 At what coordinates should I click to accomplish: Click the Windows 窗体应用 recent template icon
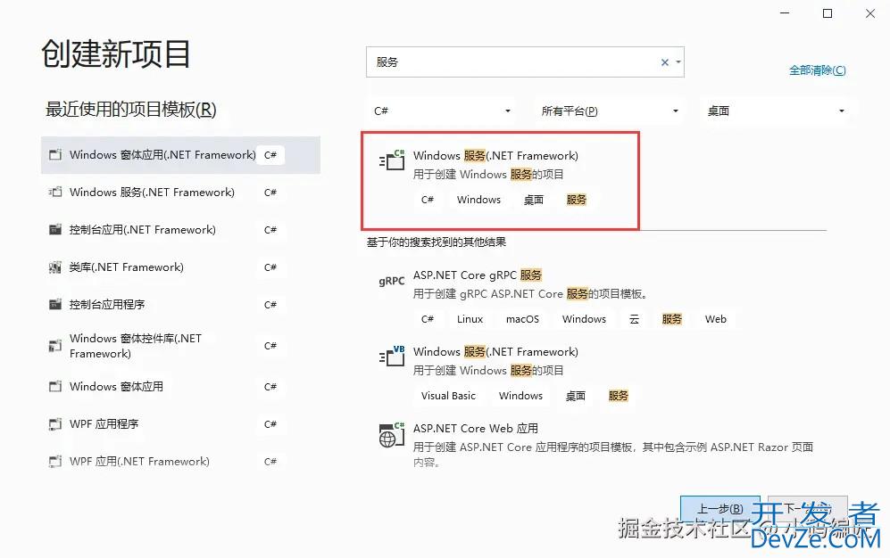55,386
